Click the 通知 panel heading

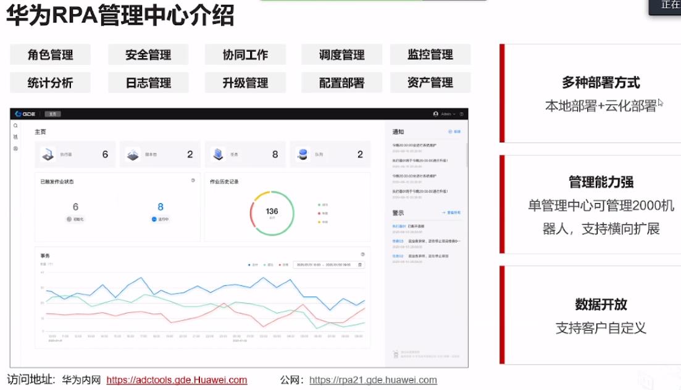click(x=398, y=131)
